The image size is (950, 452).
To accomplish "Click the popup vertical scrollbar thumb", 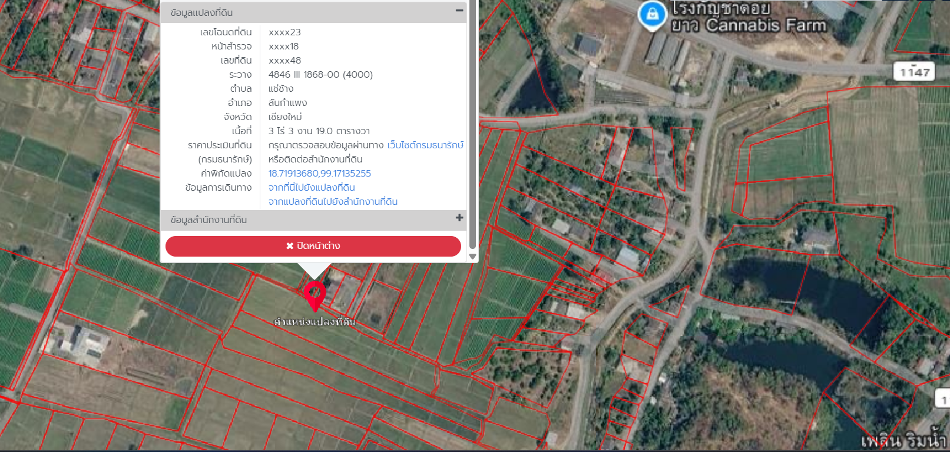I will point(472,125).
